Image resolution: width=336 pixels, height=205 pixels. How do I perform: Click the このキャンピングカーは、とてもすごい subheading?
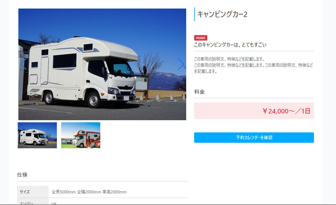click(x=230, y=45)
